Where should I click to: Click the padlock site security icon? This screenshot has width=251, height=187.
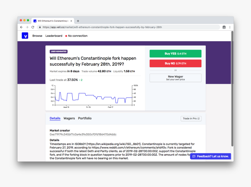40,27
